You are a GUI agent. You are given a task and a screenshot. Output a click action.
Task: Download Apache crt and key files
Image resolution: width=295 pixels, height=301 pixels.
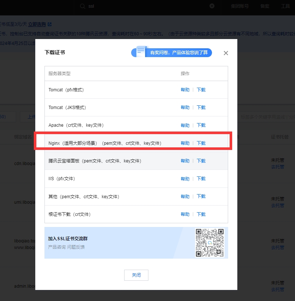[x=201, y=125]
